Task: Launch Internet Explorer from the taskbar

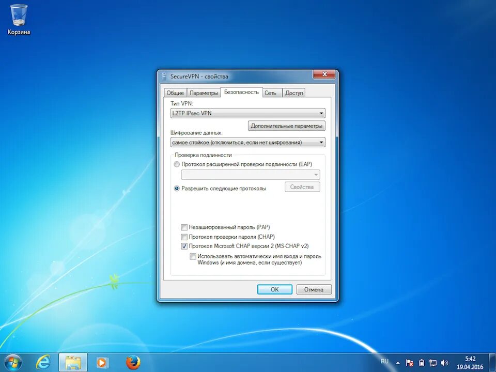Action: (43, 363)
